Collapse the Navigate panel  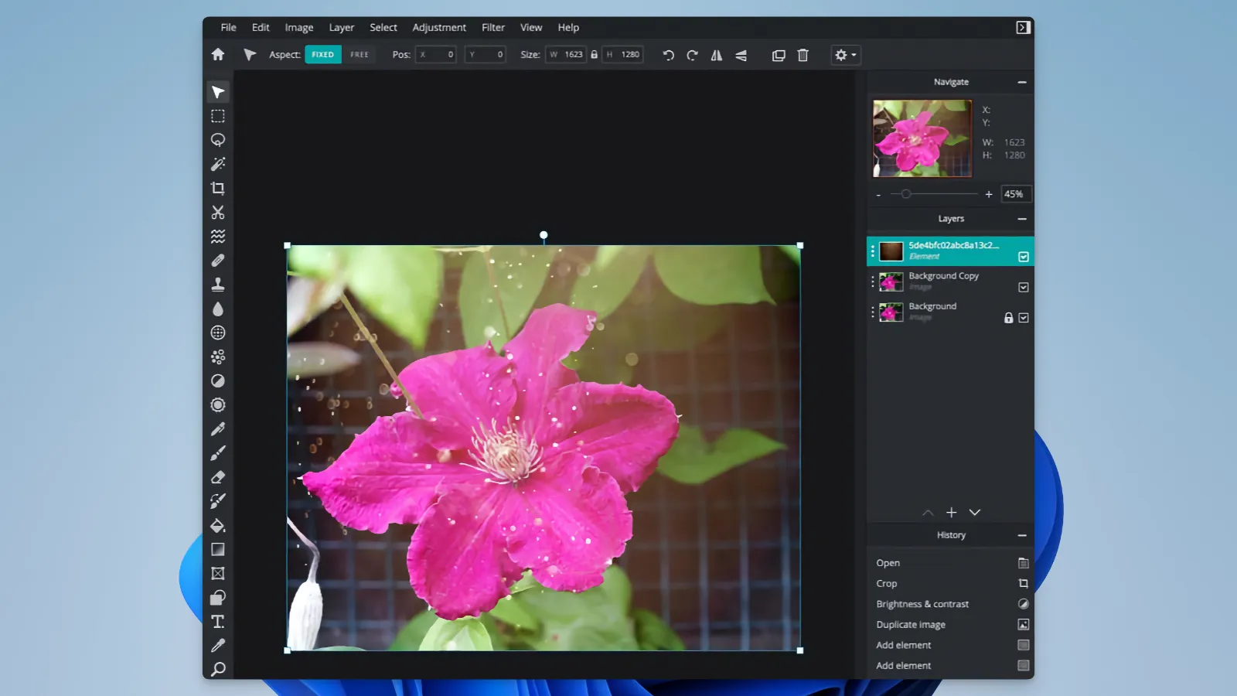pos(1021,82)
